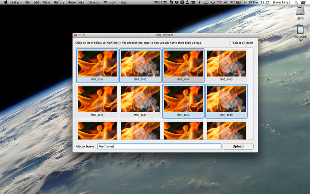Select highlighted IMG_4043 thumbnail in top row

point(140,66)
